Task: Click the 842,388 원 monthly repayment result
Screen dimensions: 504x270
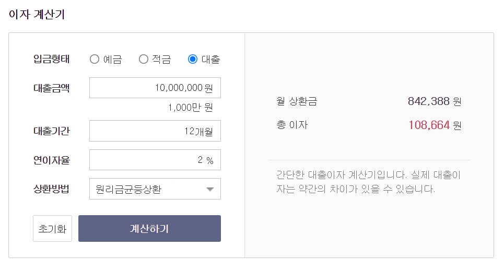Action: [435, 101]
